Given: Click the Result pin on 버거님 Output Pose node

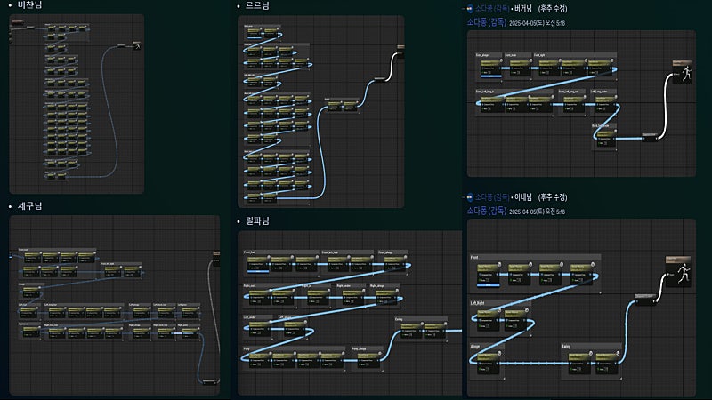Looking at the screenshot, I should pos(676,74).
